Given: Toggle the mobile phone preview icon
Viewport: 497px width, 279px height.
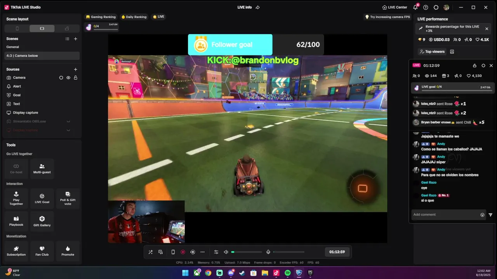Looking at the screenshot, I should click(173, 252).
